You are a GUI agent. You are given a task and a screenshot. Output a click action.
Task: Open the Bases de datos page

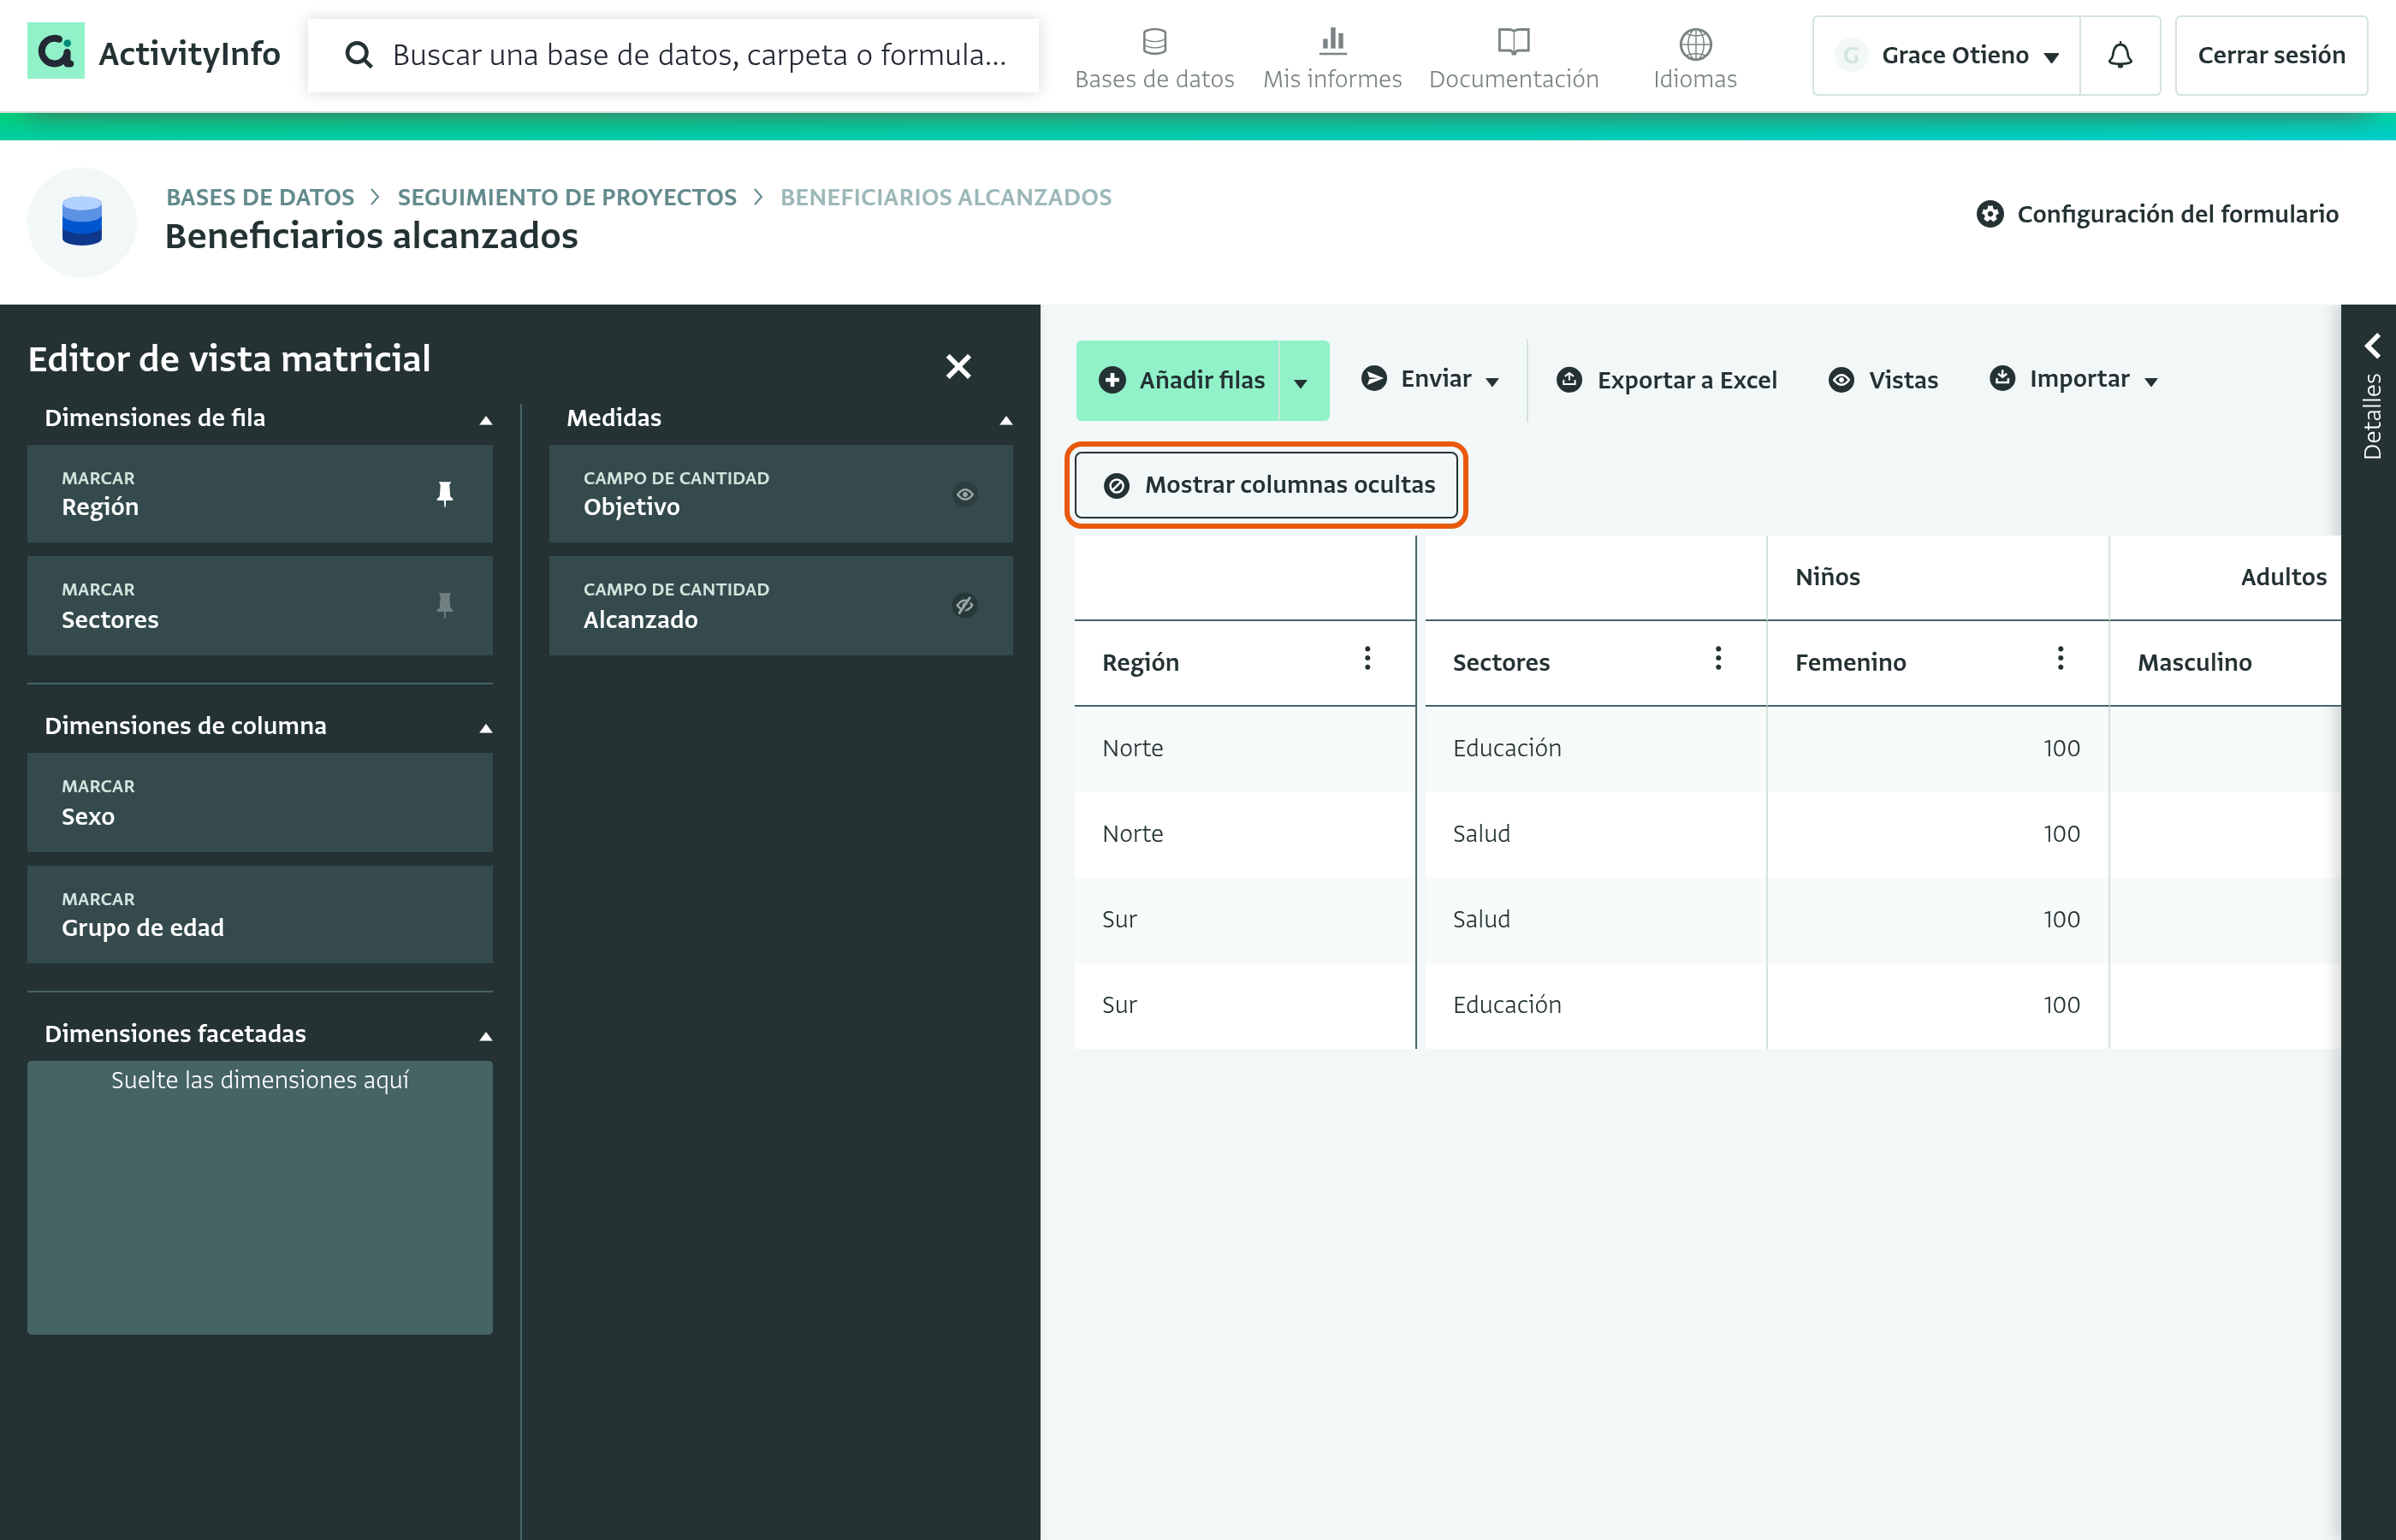1154,60
